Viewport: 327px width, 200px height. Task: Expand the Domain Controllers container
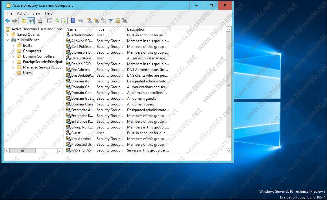(14, 56)
